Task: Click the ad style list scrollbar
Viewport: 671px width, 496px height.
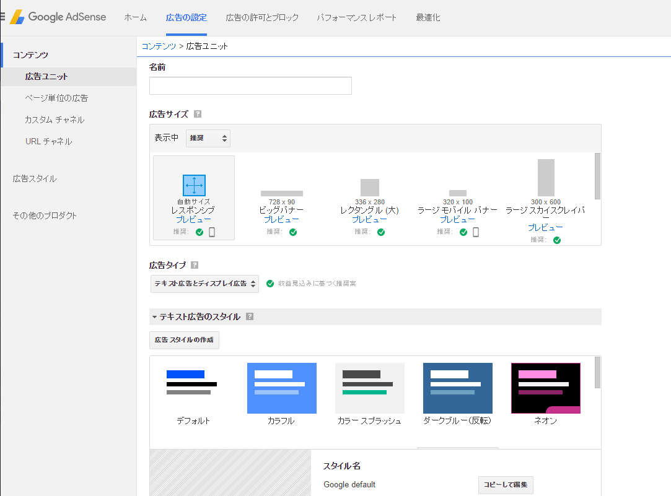Action: 597,372
